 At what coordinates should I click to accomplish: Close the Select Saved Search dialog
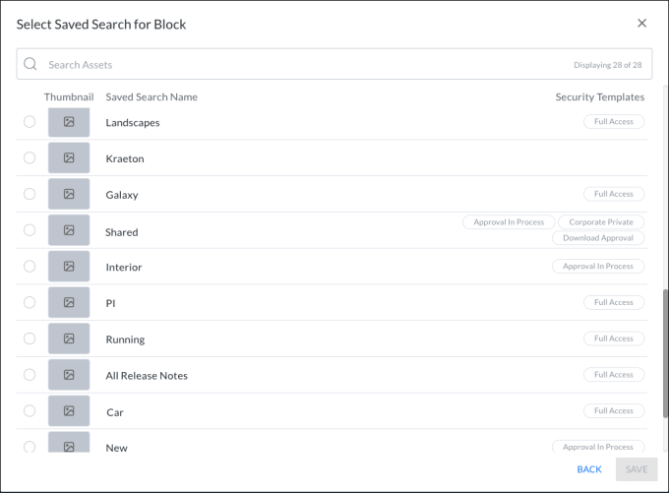coord(641,23)
